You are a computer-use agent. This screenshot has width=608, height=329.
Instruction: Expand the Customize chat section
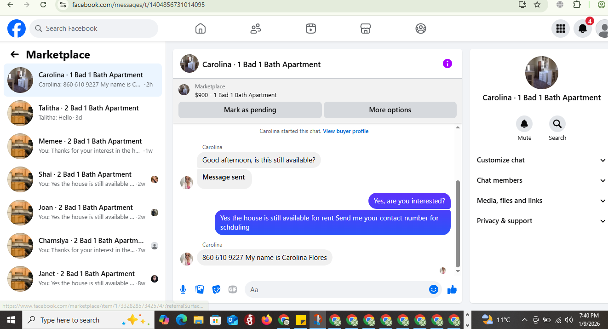tap(541, 160)
